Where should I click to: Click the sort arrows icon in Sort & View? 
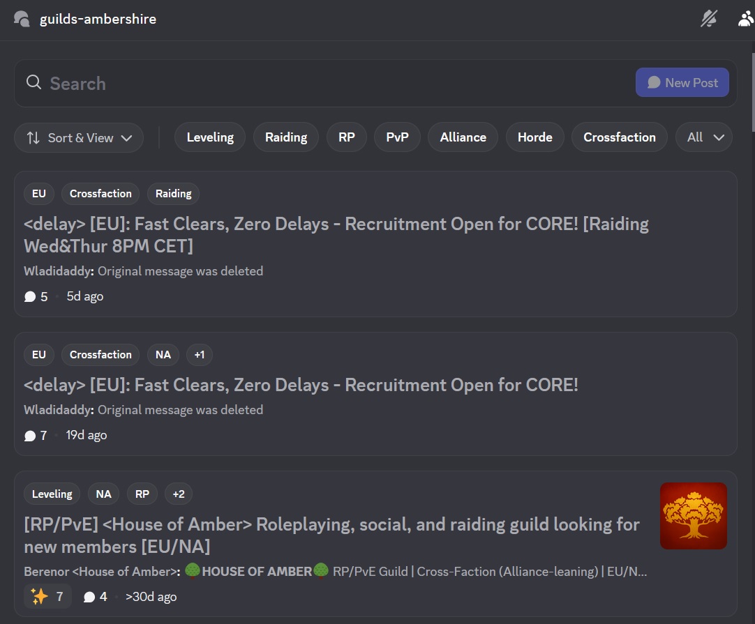click(x=33, y=138)
